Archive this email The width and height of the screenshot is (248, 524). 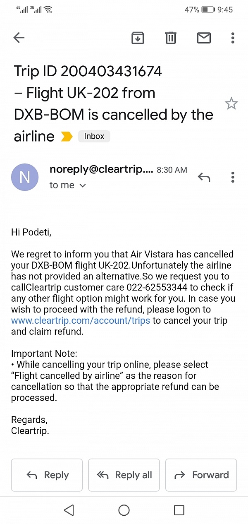click(x=138, y=38)
